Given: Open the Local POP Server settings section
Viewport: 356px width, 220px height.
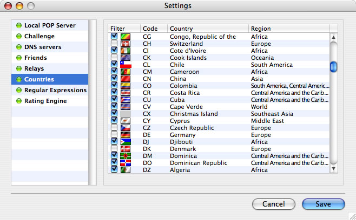Looking at the screenshot, I should (50, 25).
